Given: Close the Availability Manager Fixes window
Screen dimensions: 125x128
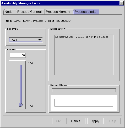Looking at the screenshot, I should 122,3.
